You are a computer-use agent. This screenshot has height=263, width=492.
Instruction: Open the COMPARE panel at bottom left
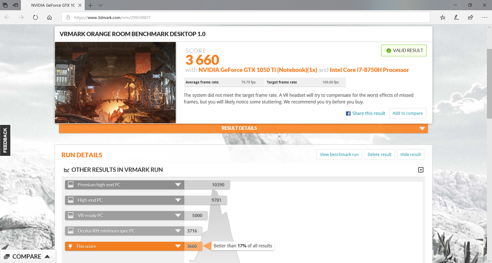(x=28, y=256)
